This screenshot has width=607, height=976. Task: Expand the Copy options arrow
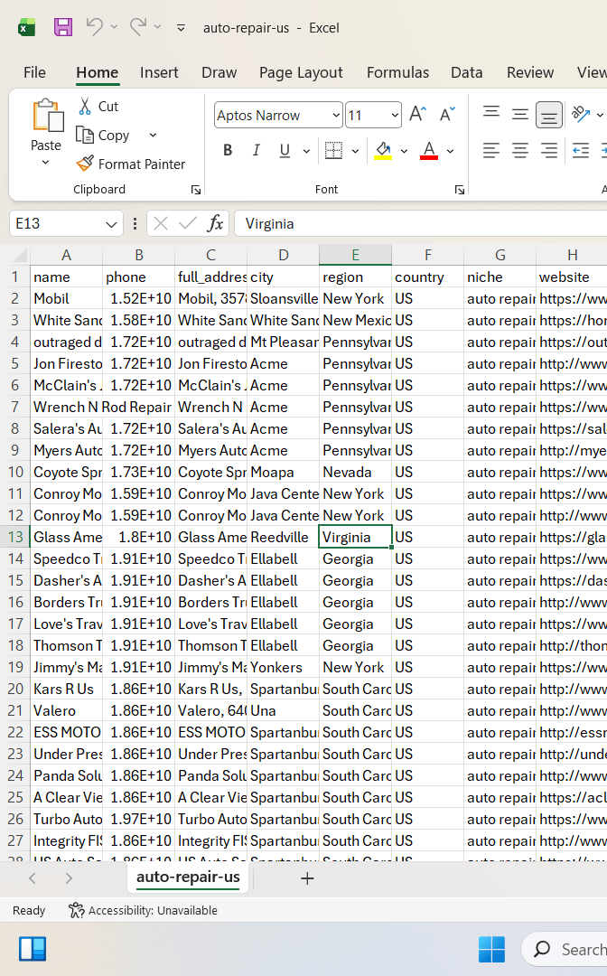click(153, 135)
